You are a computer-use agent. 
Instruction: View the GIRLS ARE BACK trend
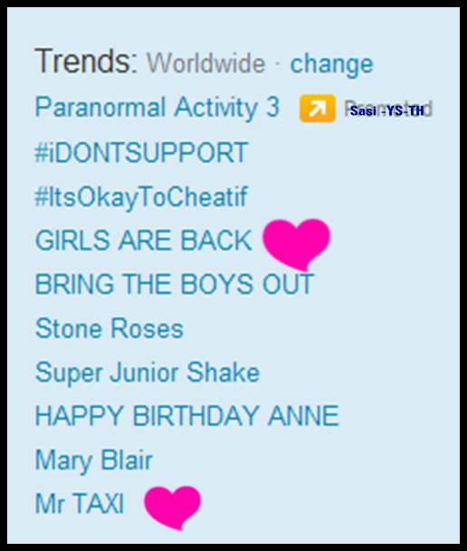144,241
